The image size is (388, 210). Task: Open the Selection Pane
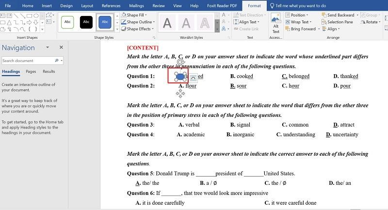point(337,22)
